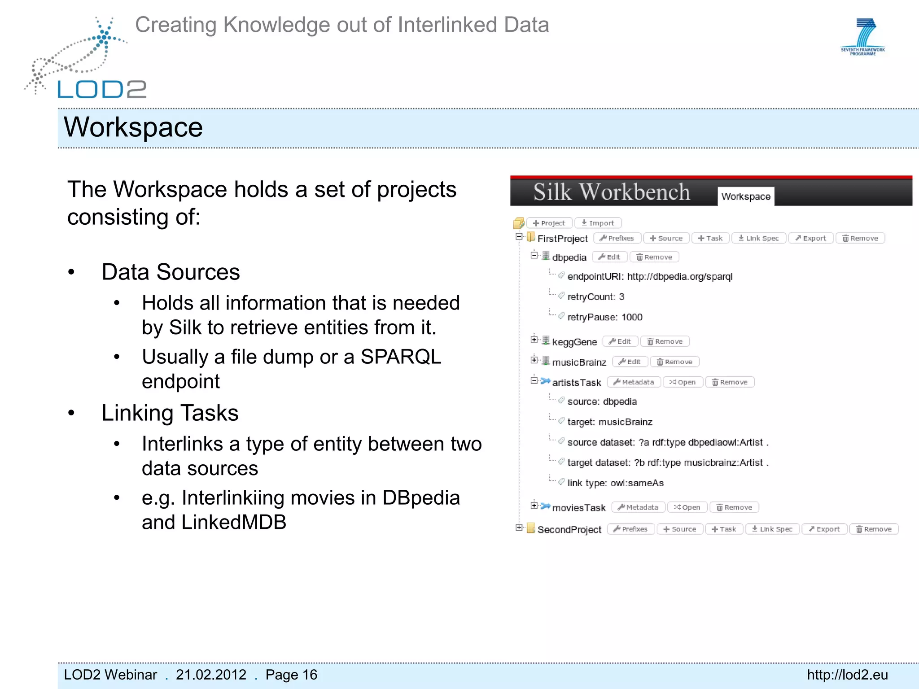Viewport: 919px width, 689px height.
Task: Add a Source to FirstProject
Action: (666, 238)
